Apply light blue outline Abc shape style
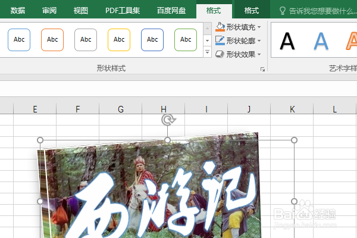Viewport: 357px width, 238px height. [19, 40]
